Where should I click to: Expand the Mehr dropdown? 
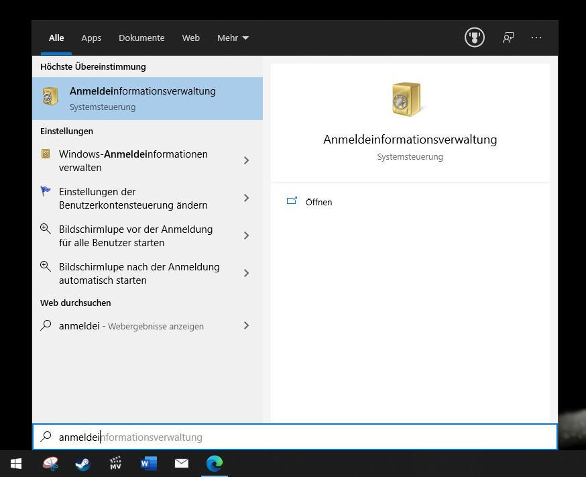pyautogui.click(x=233, y=38)
